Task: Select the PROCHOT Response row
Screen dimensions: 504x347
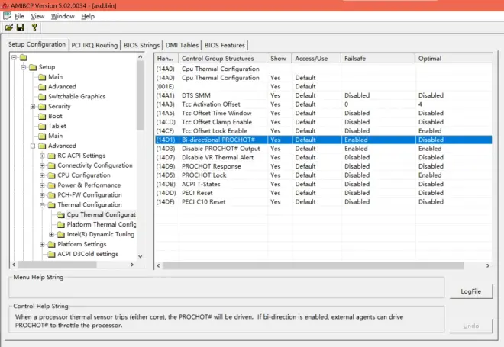Action: [x=323, y=166]
